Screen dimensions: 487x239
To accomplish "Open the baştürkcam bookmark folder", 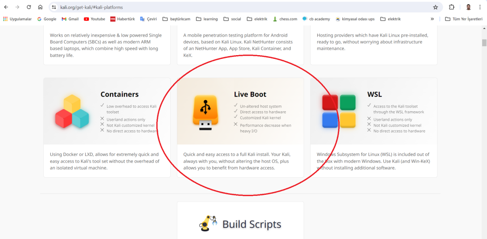I will click(x=177, y=19).
